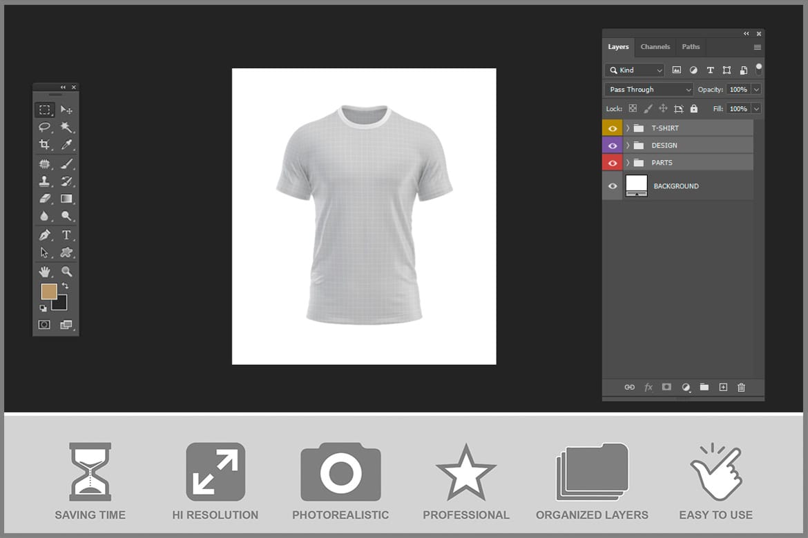
Task: Hide the PARTS group layer
Action: [613, 163]
